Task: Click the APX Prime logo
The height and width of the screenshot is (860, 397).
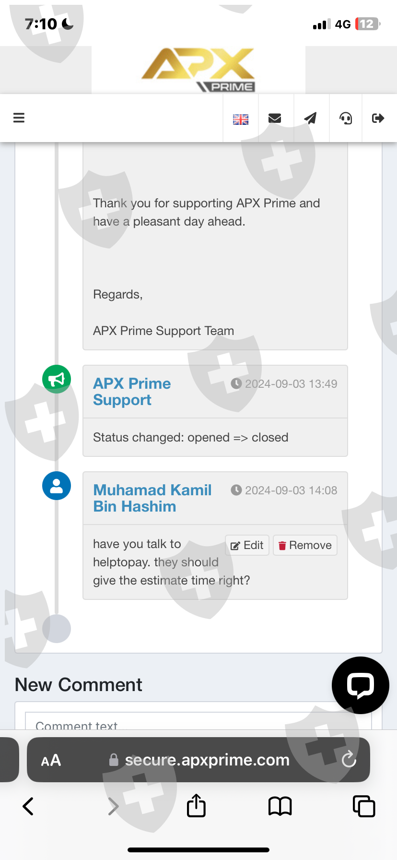Action: 198,70
